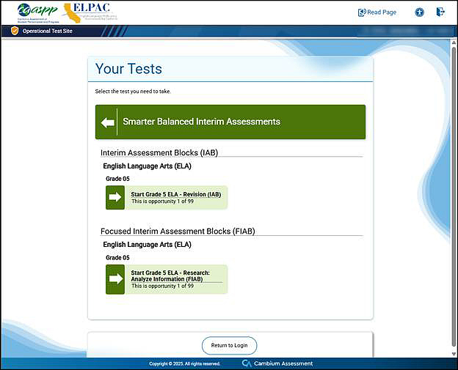The width and height of the screenshot is (458, 370).
Task: Click the ELPAC logo
Action: [90, 13]
